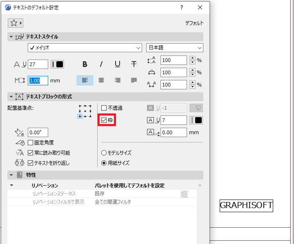Click the width factor field 100
The width and height of the screenshot is (294, 244).
[174, 72]
